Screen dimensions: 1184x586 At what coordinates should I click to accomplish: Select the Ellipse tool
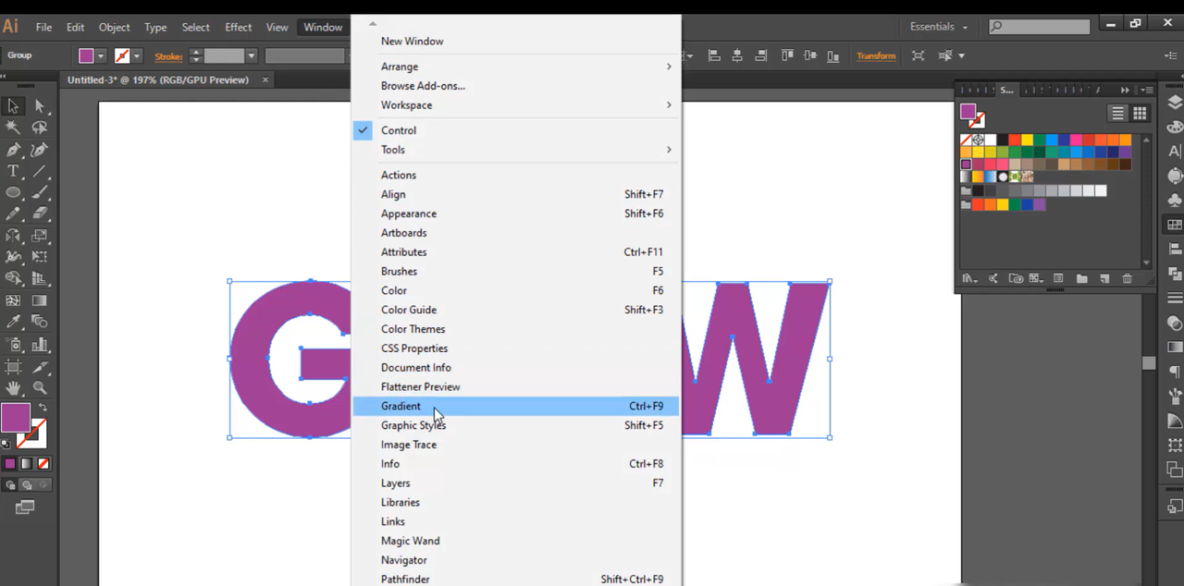coord(13,192)
